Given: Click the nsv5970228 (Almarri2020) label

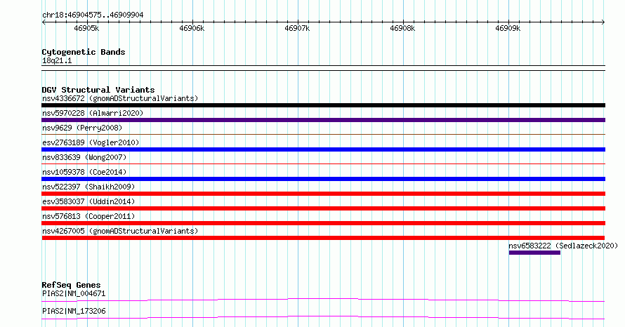Looking at the screenshot, I should click(x=93, y=113).
